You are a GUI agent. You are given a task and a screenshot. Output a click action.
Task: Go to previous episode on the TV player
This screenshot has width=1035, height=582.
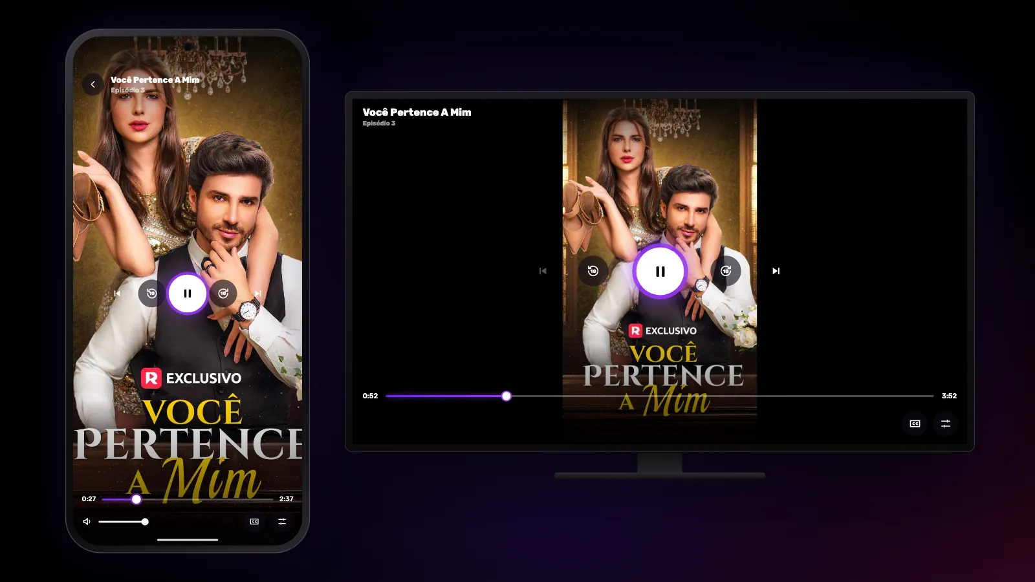pyautogui.click(x=543, y=271)
